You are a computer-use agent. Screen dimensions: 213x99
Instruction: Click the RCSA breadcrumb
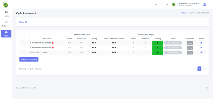[191, 13]
